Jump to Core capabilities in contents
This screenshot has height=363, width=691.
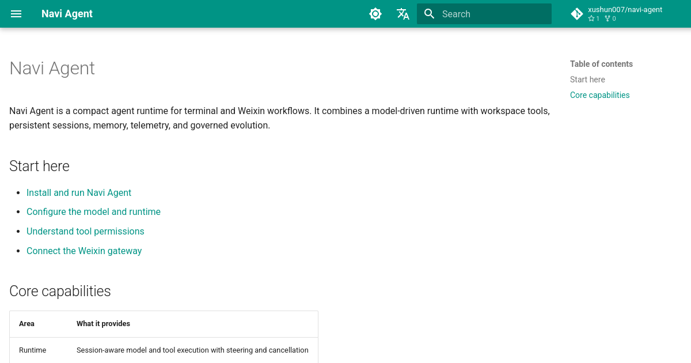click(x=599, y=95)
